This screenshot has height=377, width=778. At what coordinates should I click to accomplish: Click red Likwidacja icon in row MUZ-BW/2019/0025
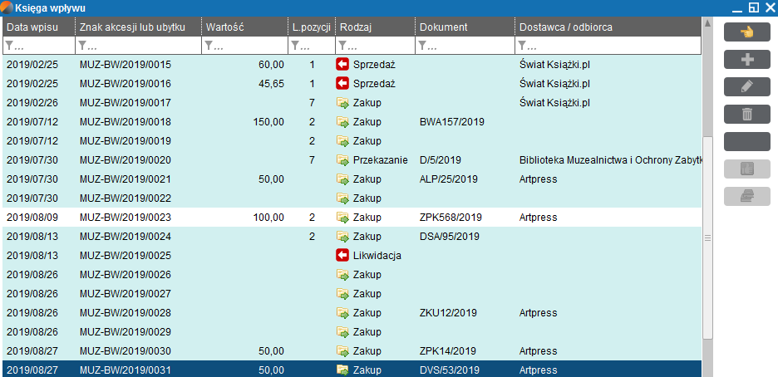click(342, 256)
